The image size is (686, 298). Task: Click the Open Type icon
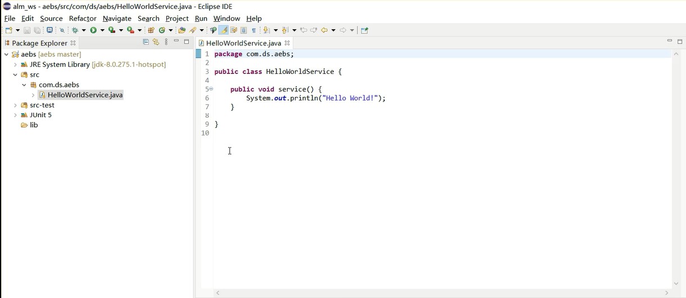[181, 30]
